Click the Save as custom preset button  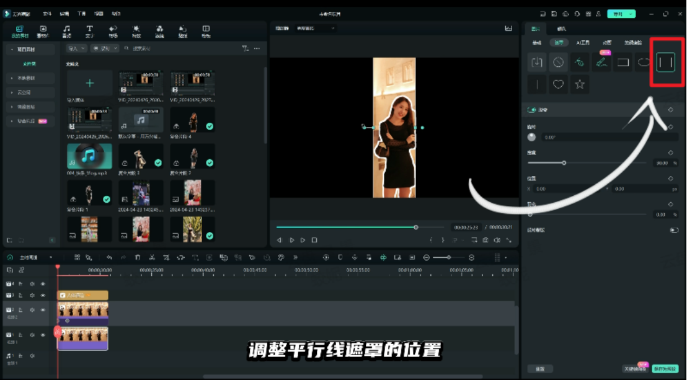665,369
